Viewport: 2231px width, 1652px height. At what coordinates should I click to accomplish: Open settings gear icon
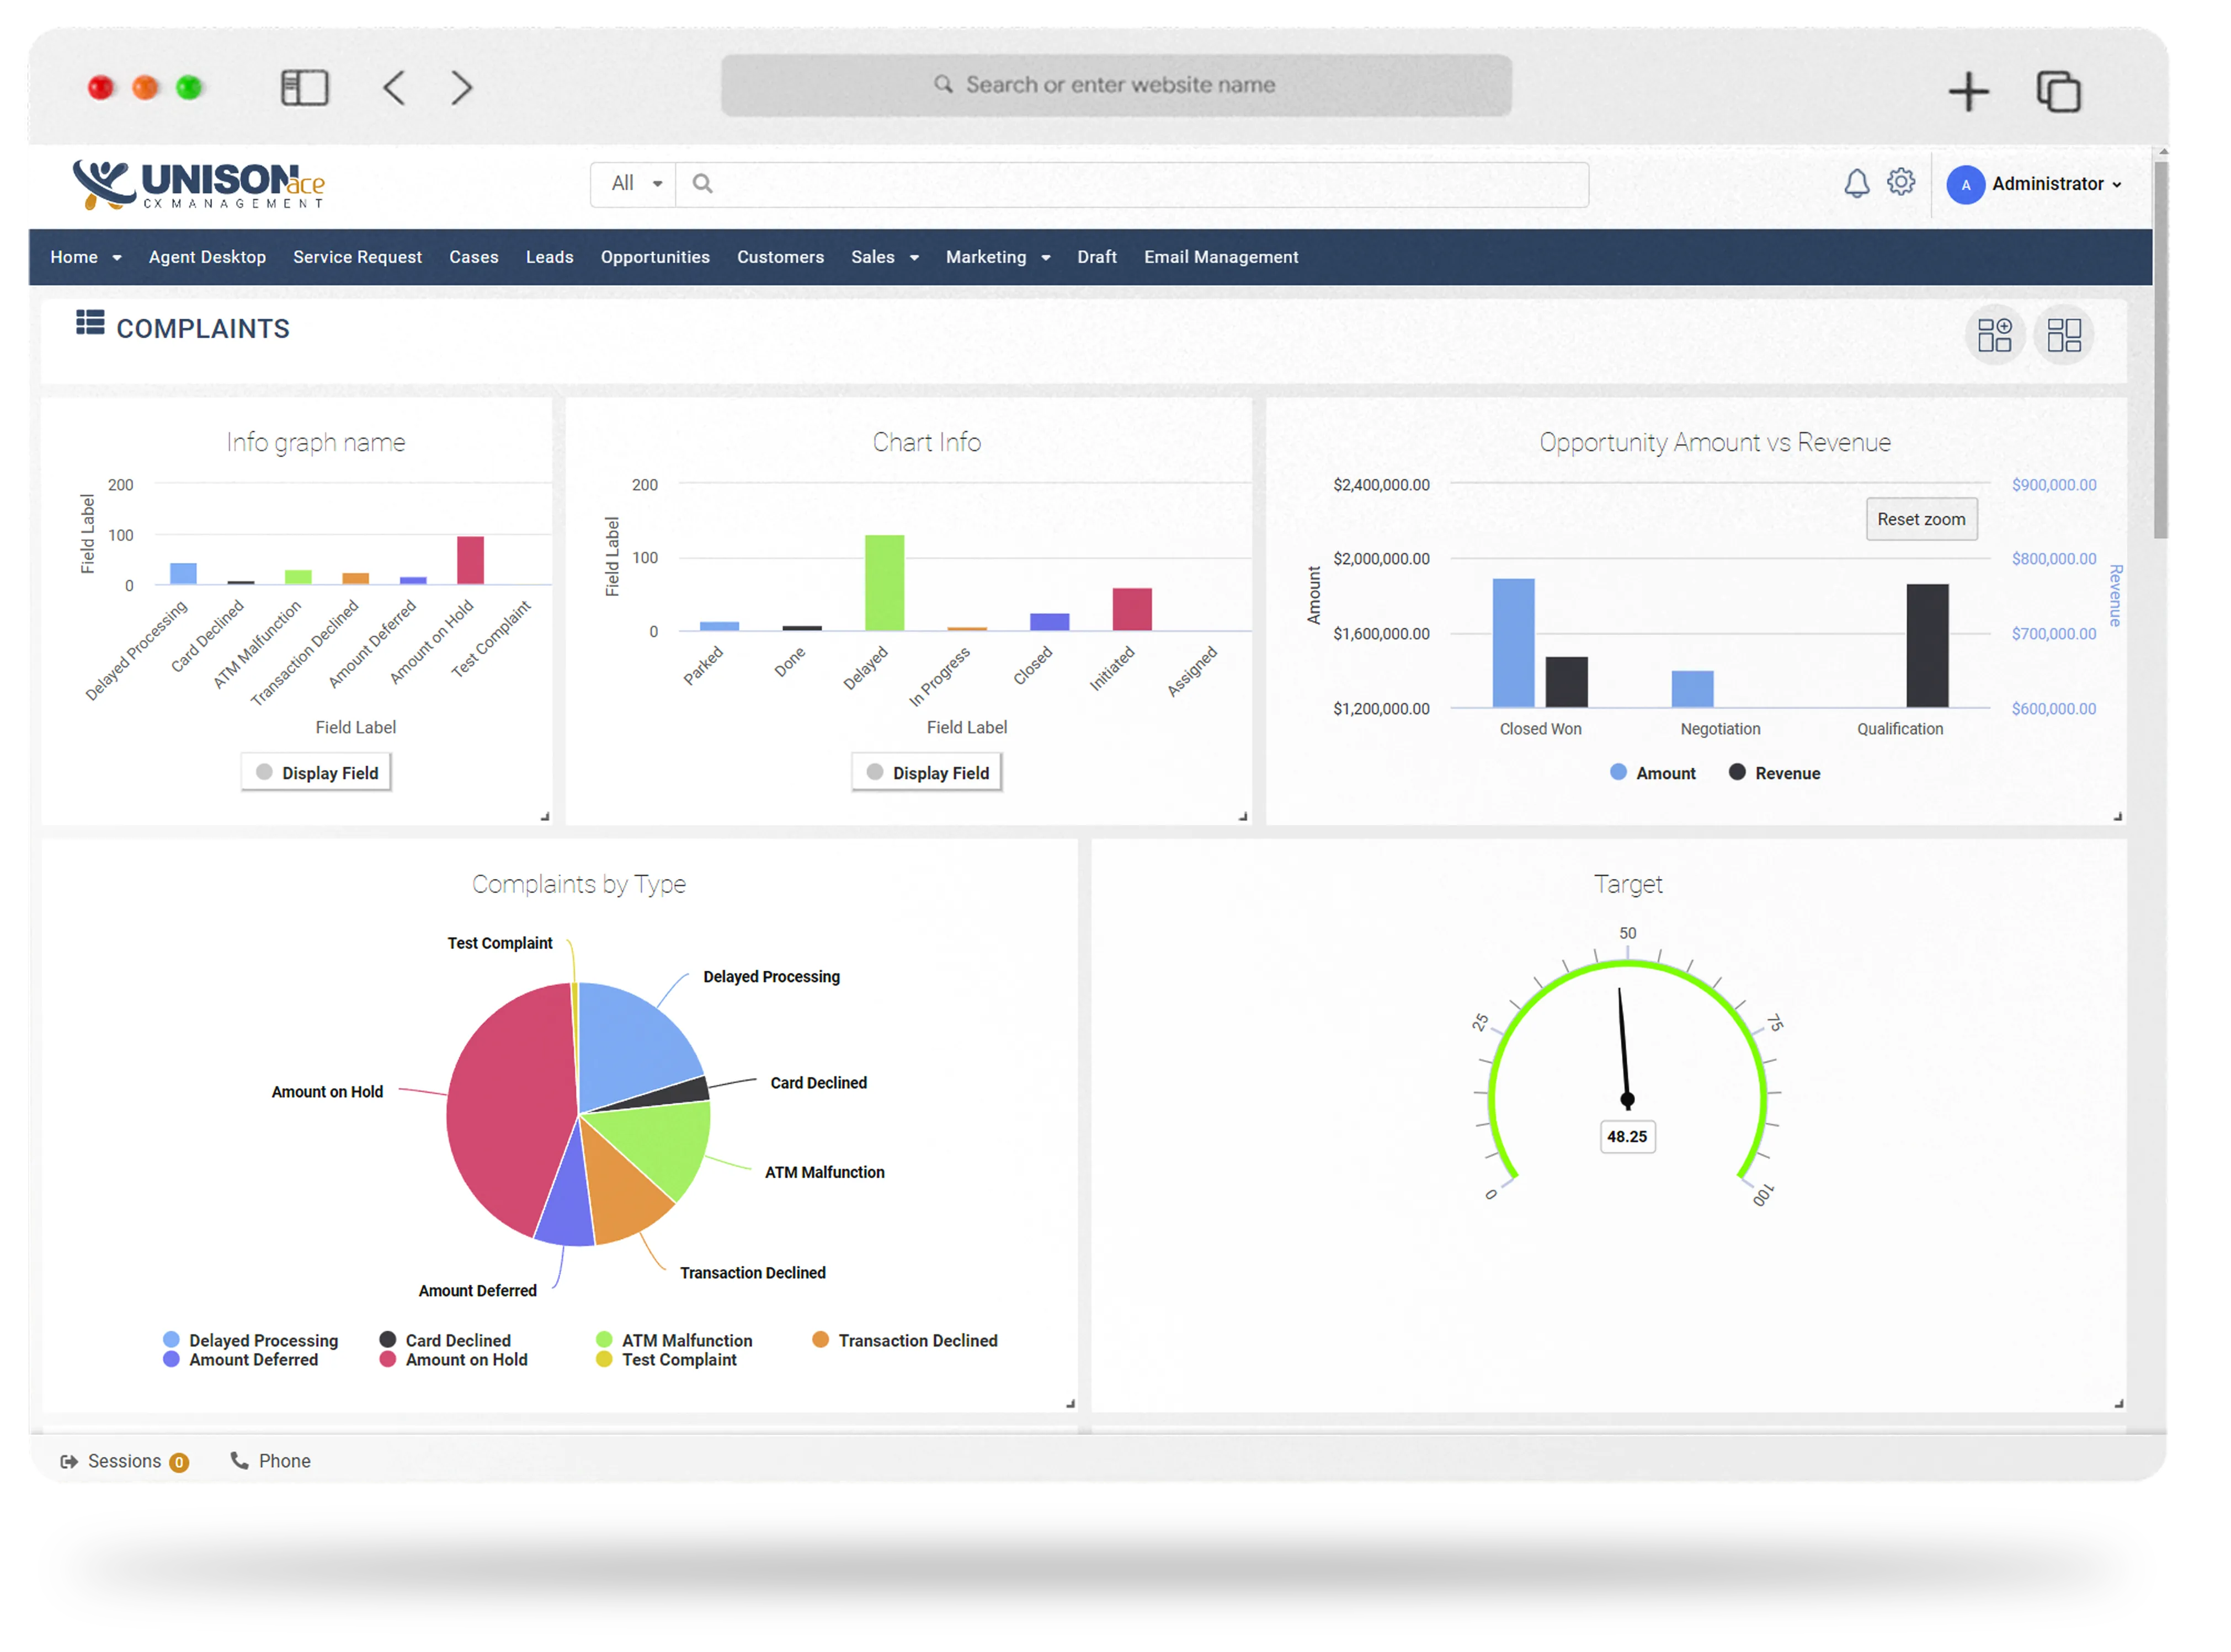point(1900,182)
